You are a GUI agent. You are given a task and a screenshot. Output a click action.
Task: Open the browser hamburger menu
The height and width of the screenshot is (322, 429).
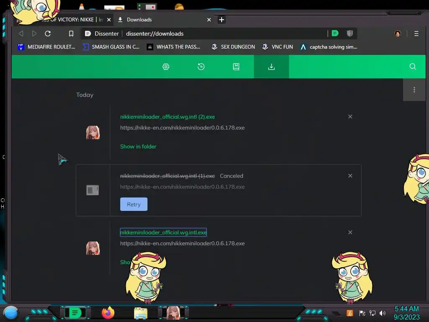(x=416, y=34)
